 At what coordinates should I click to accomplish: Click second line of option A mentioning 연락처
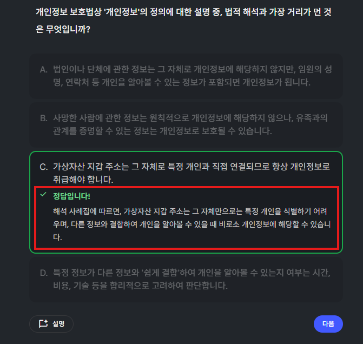182,82
